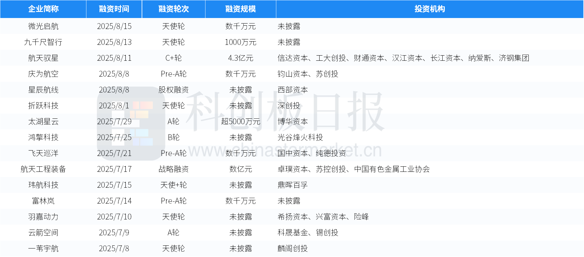The image size is (584, 257).
Task: Click the 投资机构 column header
Action: coord(430,9)
